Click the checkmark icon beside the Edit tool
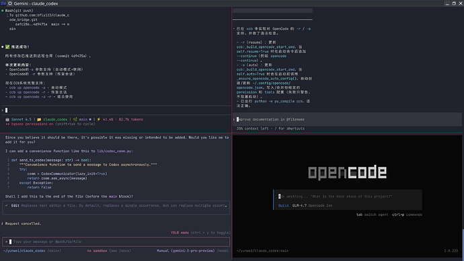The height and width of the screenshot is (261, 464). 7,205
